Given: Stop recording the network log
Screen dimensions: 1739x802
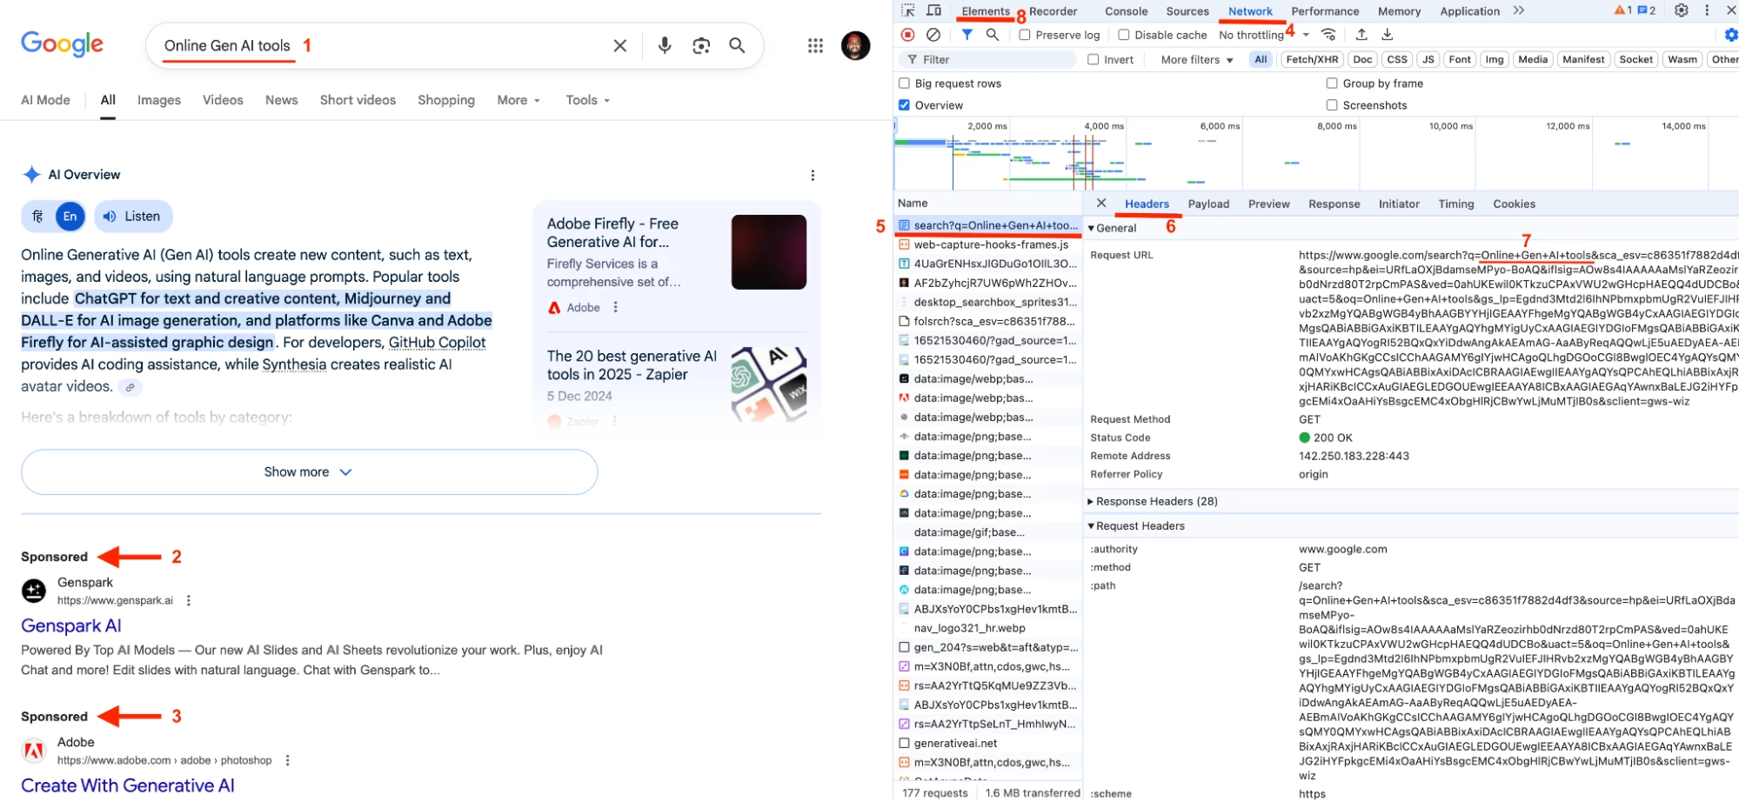Looking at the screenshot, I should click(908, 35).
